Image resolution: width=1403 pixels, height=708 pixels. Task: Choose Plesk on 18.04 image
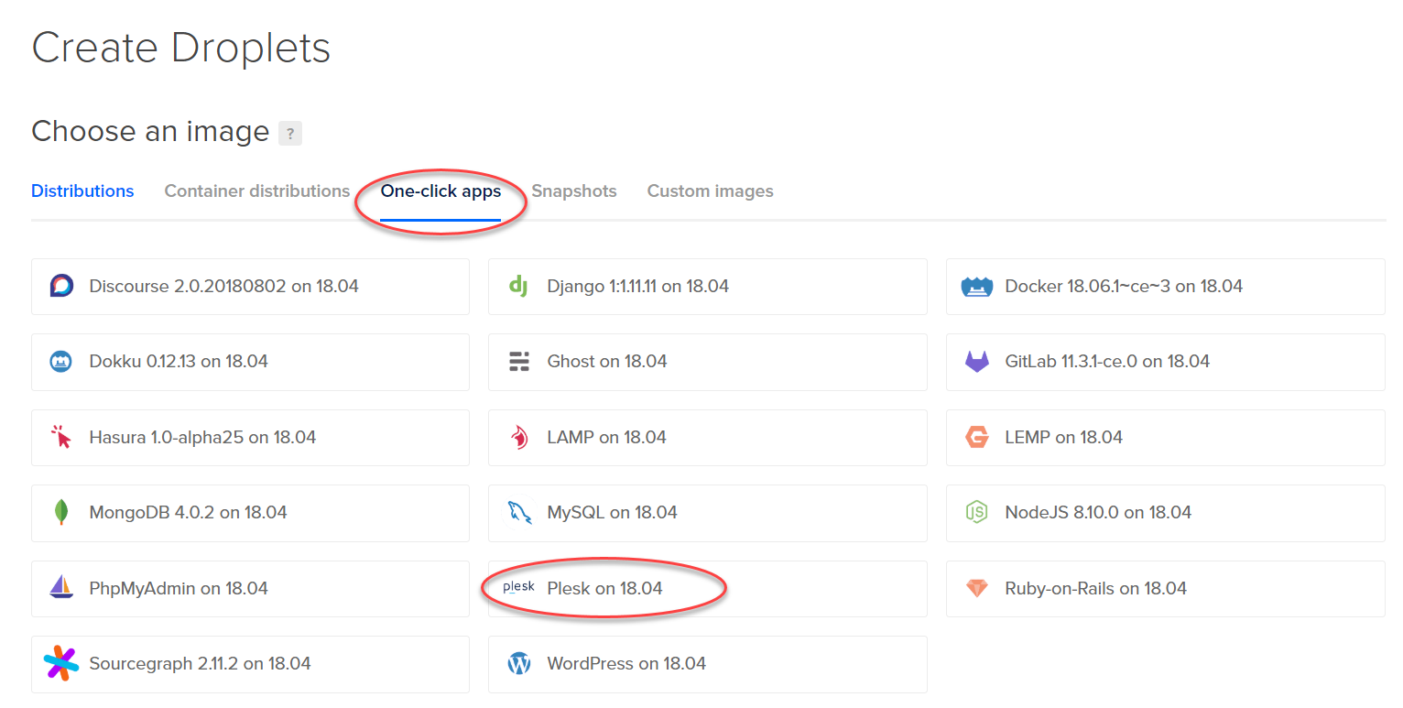(x=604, y=589)
